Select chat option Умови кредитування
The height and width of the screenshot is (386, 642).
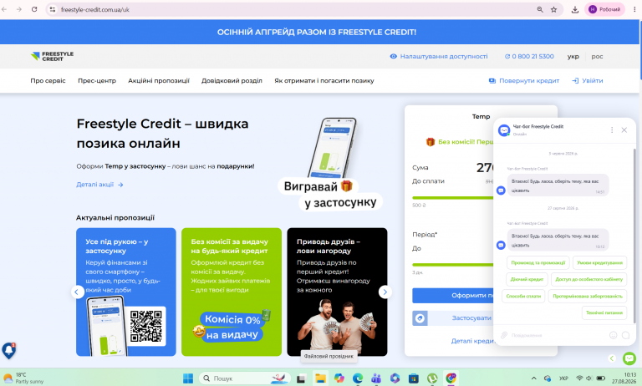pos(599,262)
